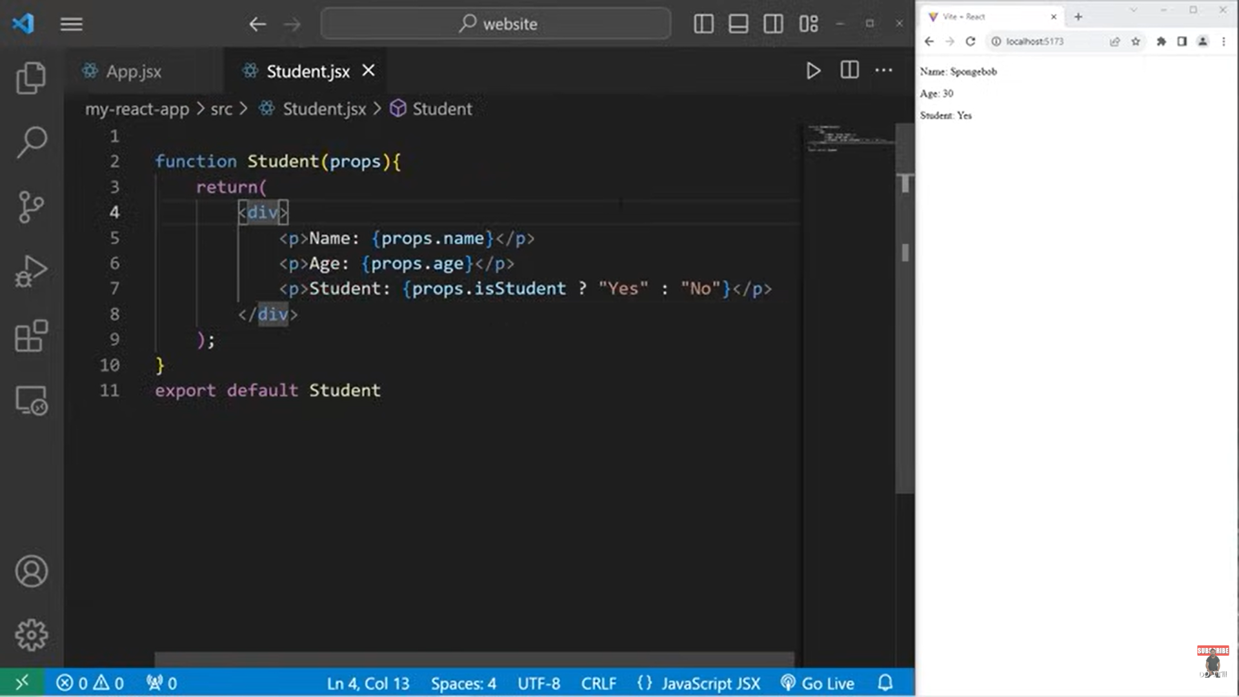Close the Student.jsx tab
The image size is (1239, 697).
[368, 70]
